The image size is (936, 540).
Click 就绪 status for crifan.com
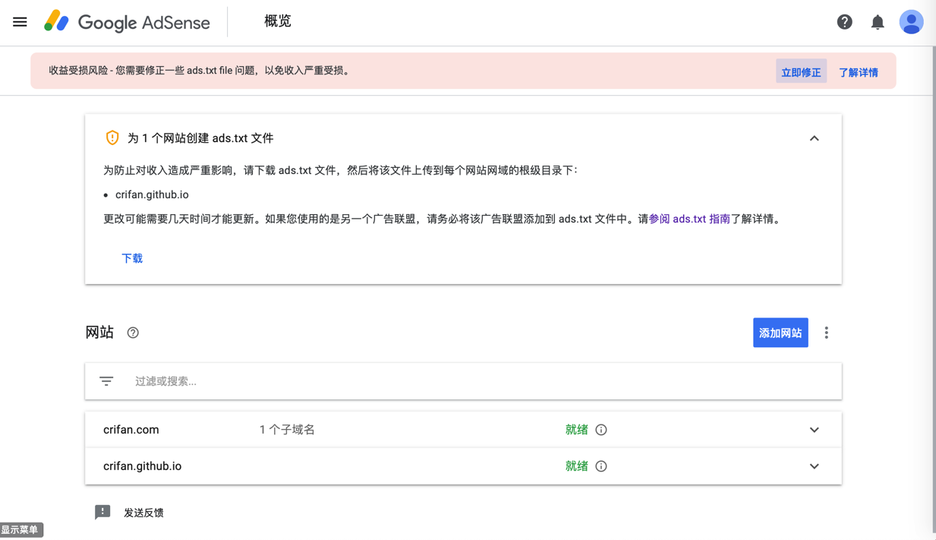click(x=577, y=430)
